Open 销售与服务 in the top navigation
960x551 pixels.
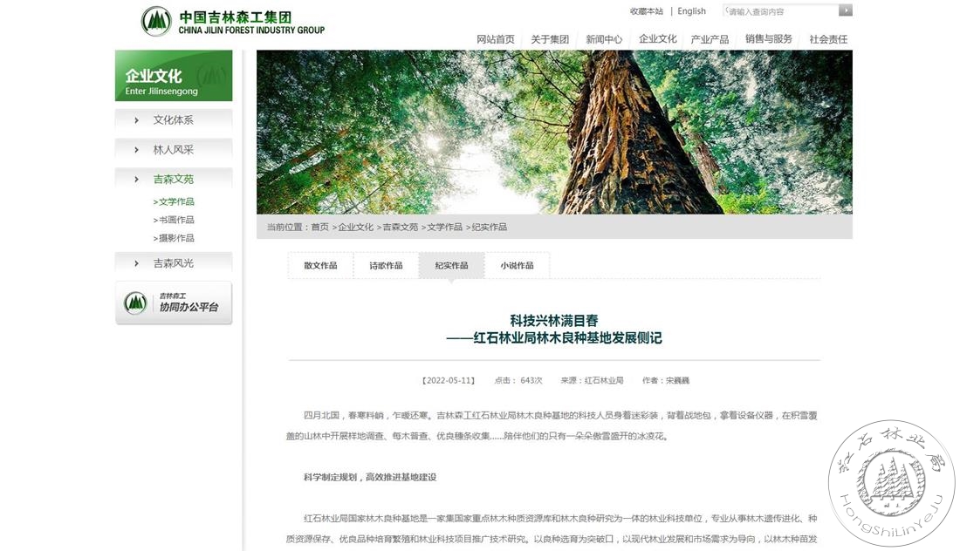768,38
